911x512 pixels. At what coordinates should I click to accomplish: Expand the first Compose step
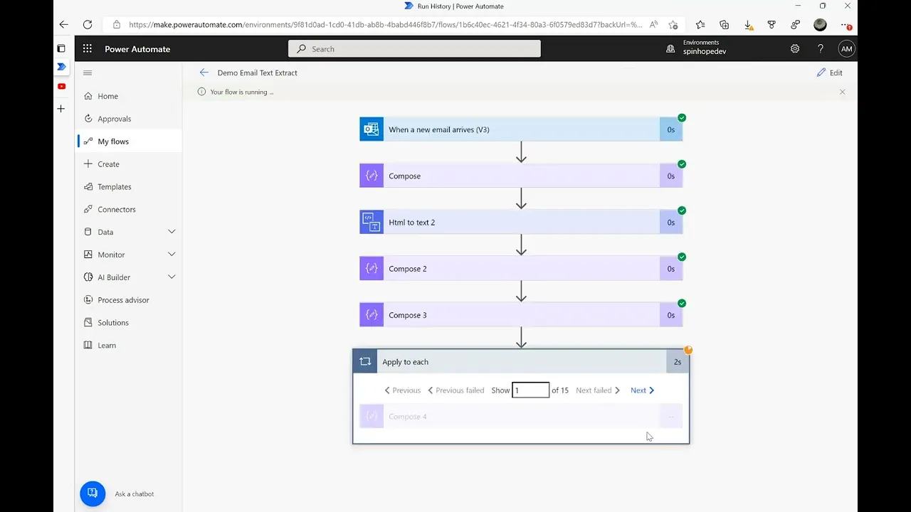[x=521, y=176]
